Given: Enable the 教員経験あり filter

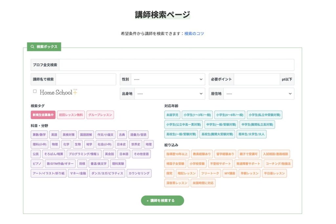Looking at the screenshot, I should tap(202, 154).
